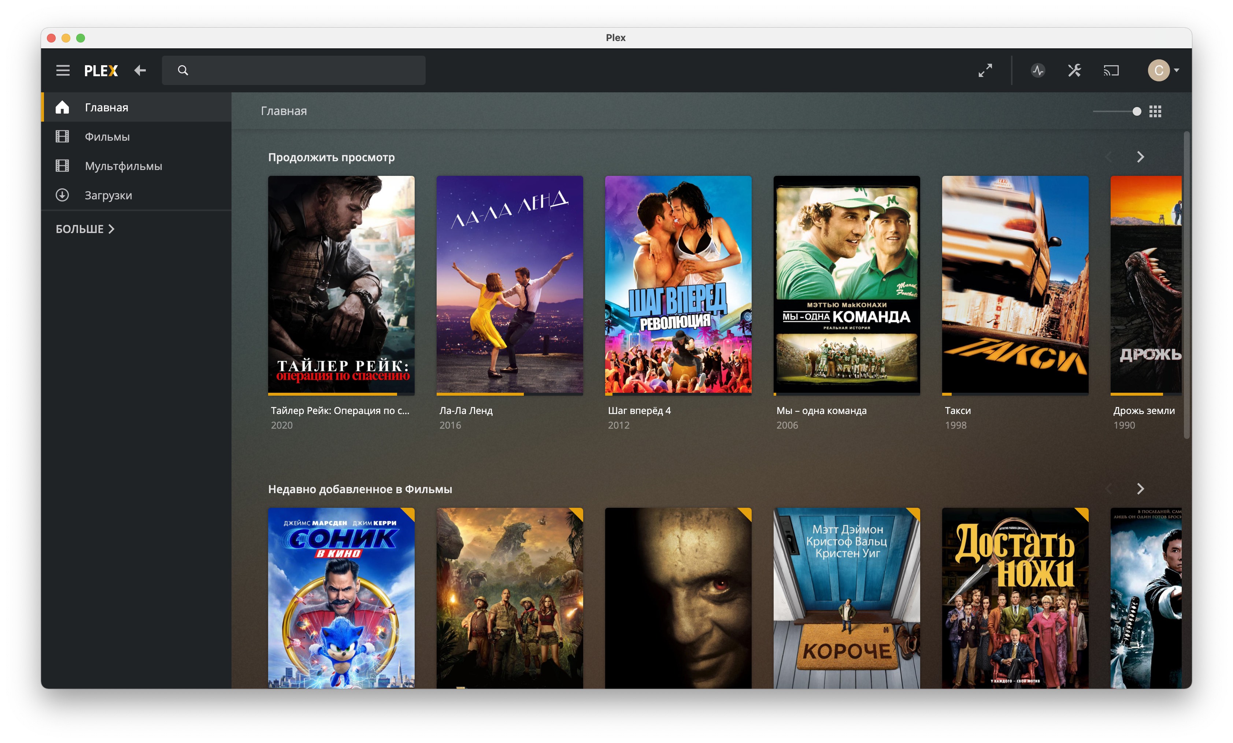Advance Недавно добавленное row with right chevron

coord(1140,489)
